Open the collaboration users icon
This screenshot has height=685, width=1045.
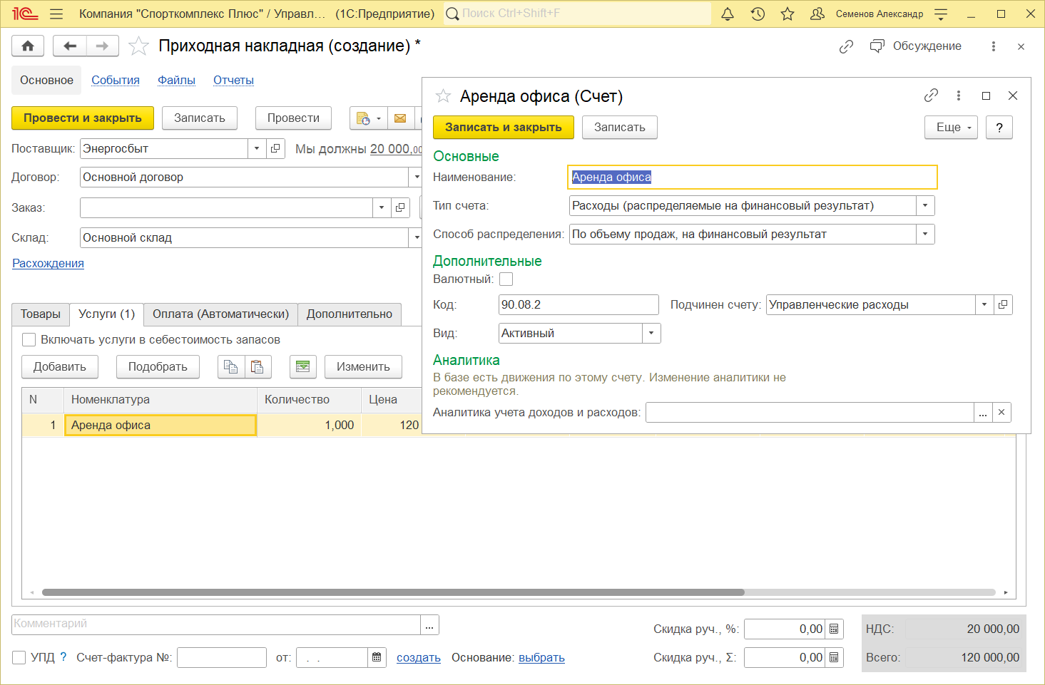pos(817,14)
